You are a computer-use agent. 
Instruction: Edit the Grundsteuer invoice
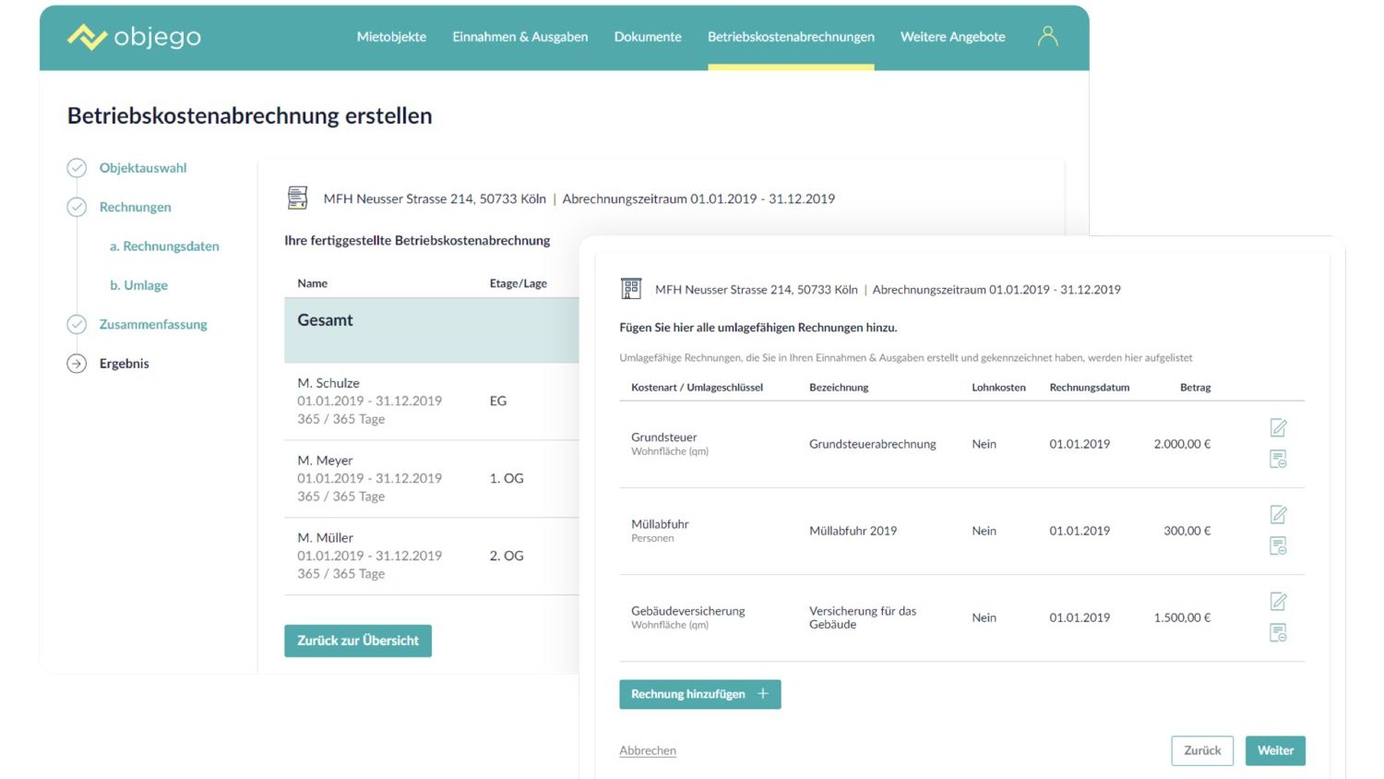coord(1278,427)
